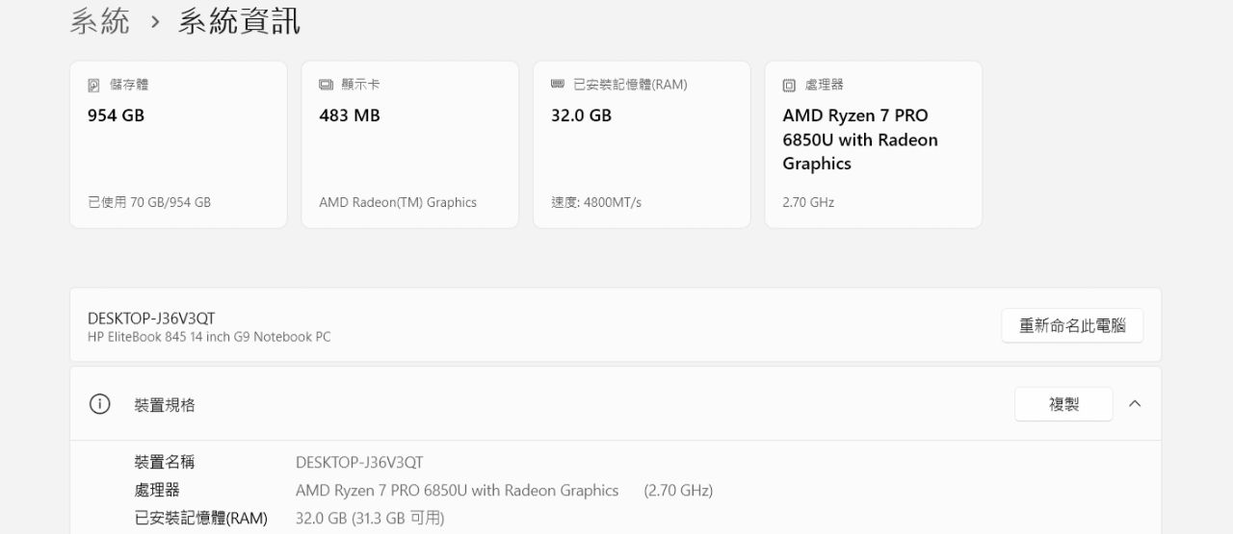Image resolution: width=1233 pixels, height=534 pixels.
Task: Select the 483 MB graphics card tile
Action: (x=409, y=144)
